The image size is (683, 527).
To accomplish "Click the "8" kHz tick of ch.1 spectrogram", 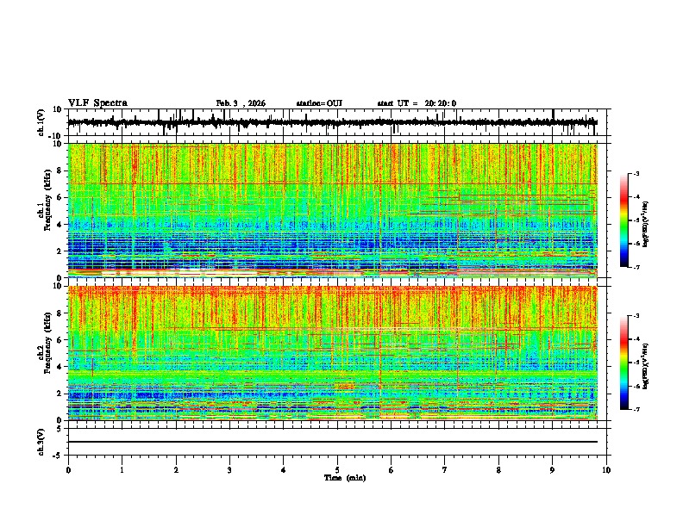I will (60, 170).
